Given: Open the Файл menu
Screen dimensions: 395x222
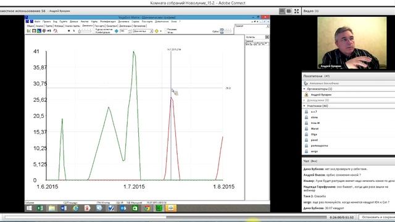Looking at the screenshot, I should point(37,22).
